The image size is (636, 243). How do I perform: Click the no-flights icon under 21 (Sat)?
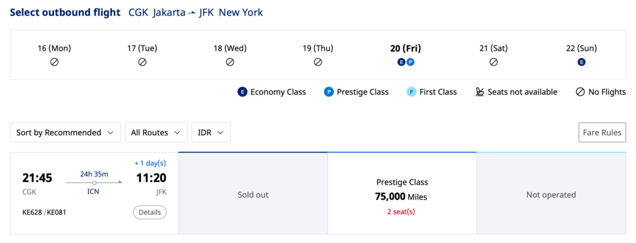click(494, 63)
